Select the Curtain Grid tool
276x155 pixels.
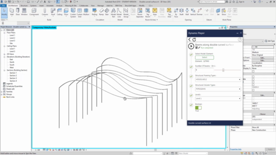coord(79,13)
